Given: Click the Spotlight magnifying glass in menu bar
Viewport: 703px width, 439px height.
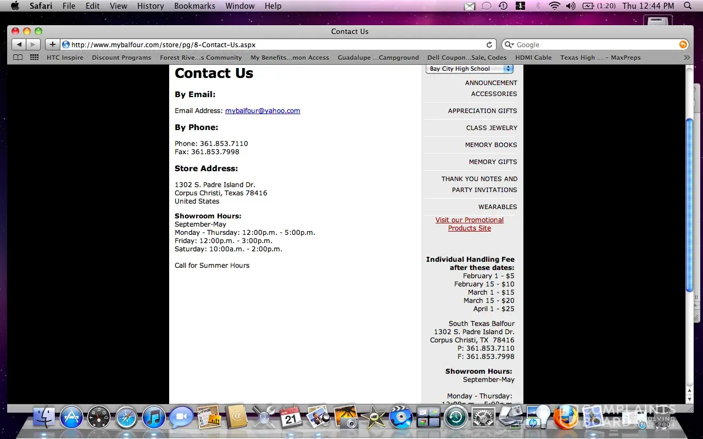Looking at the screenshot, I should (688, 6).
